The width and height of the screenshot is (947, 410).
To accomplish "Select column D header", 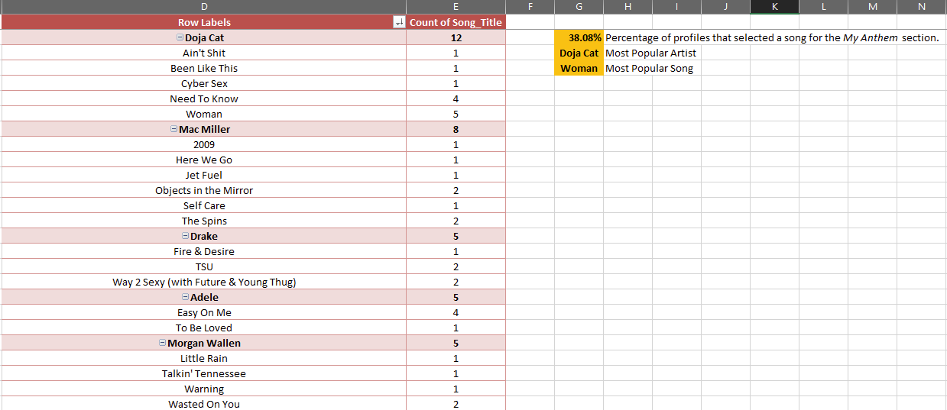I will tap(204, 7).
